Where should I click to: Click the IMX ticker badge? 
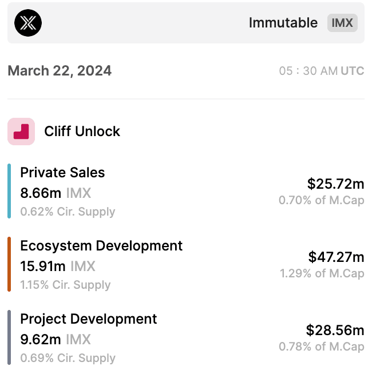(x=342, y=23)
